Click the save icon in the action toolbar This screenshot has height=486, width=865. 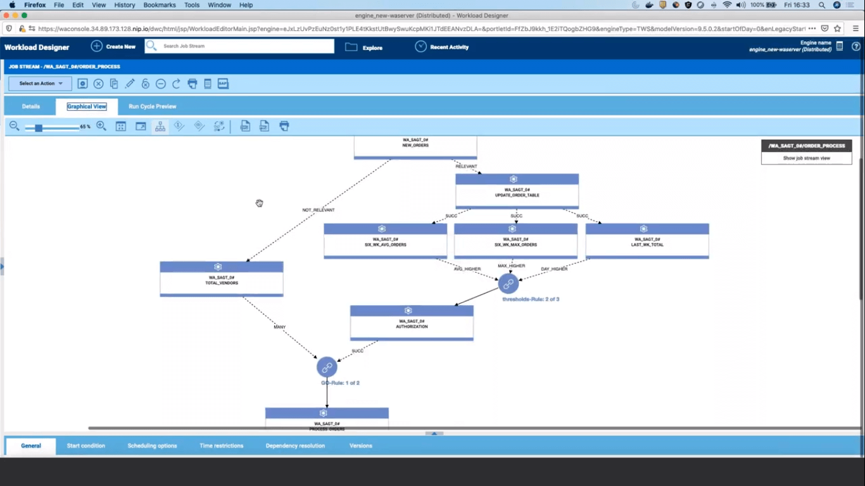point(82,84)
